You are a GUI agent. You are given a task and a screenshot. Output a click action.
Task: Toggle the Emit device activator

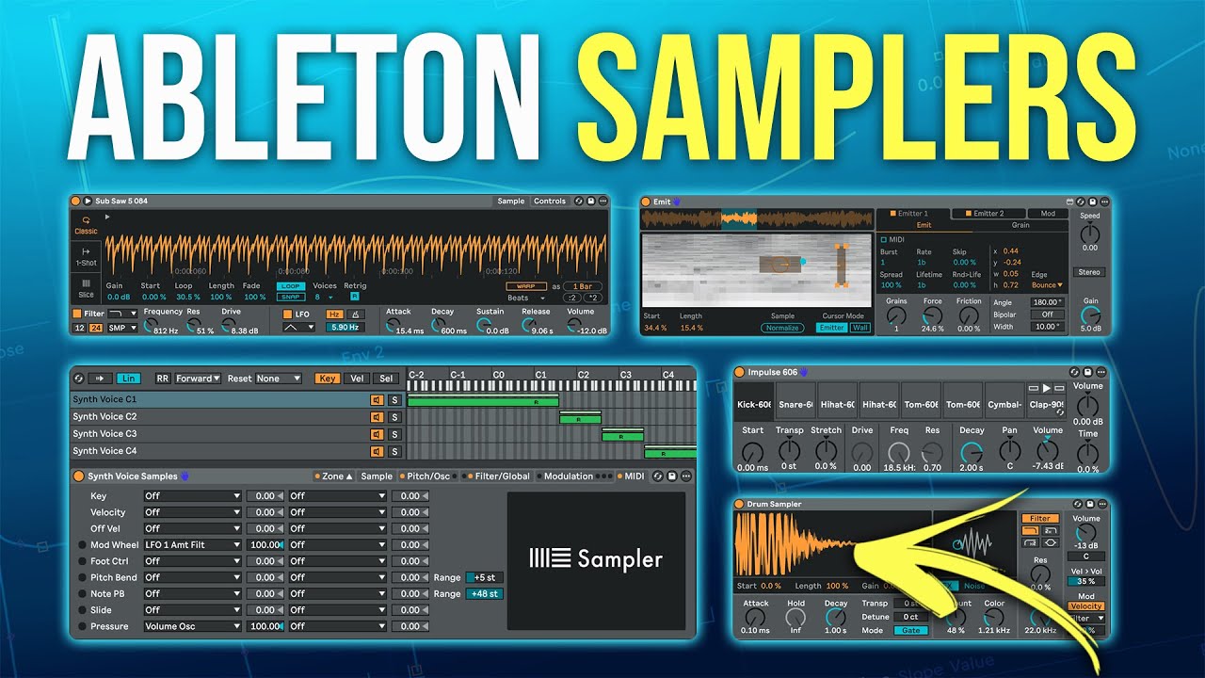[x=646, y=202]
